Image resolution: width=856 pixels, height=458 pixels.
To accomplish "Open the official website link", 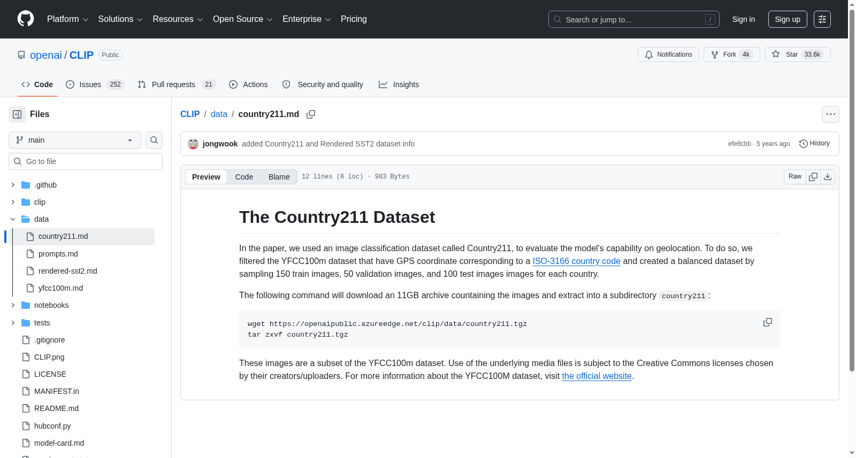I will (x=597, y=376).
